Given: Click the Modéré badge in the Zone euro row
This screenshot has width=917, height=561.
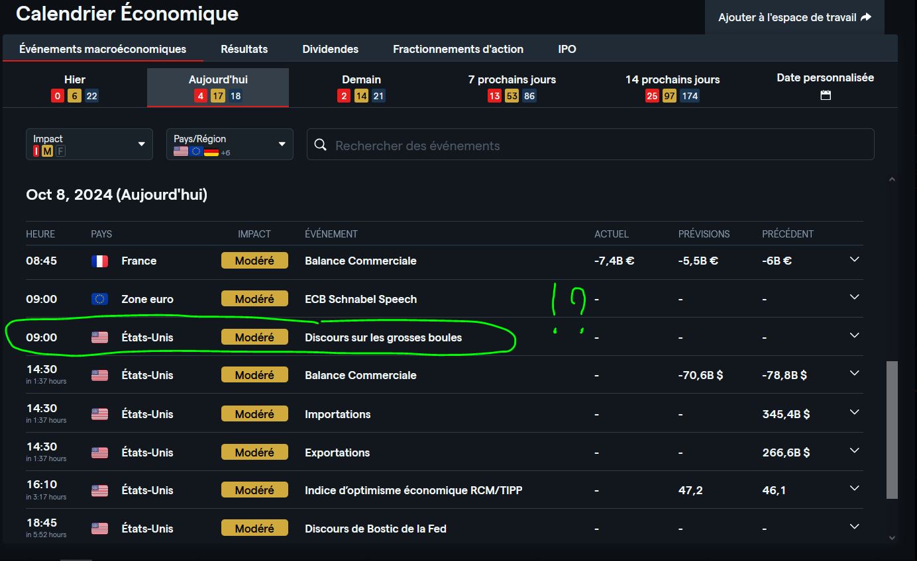Looking at the screenshot, I should pos(254,299).
